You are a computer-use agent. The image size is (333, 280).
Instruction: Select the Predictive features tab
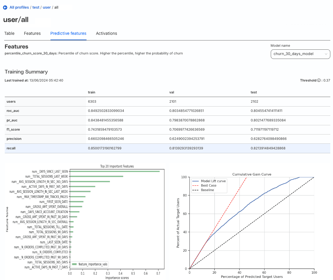click(x=68, y=33)
